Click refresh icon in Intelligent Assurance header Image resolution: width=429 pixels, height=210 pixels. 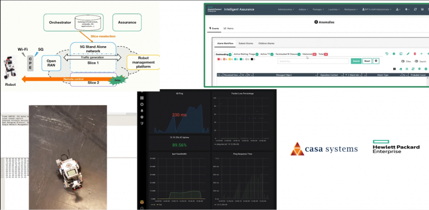click(415, 9)
